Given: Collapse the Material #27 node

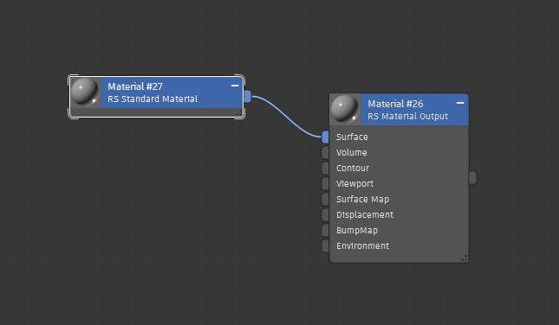Looking at the screenshot, I should (x=235, y=86).
